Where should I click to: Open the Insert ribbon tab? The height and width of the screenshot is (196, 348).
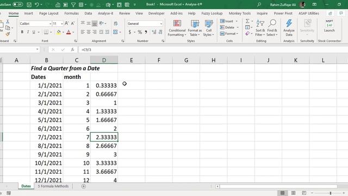tap(28, 13)
